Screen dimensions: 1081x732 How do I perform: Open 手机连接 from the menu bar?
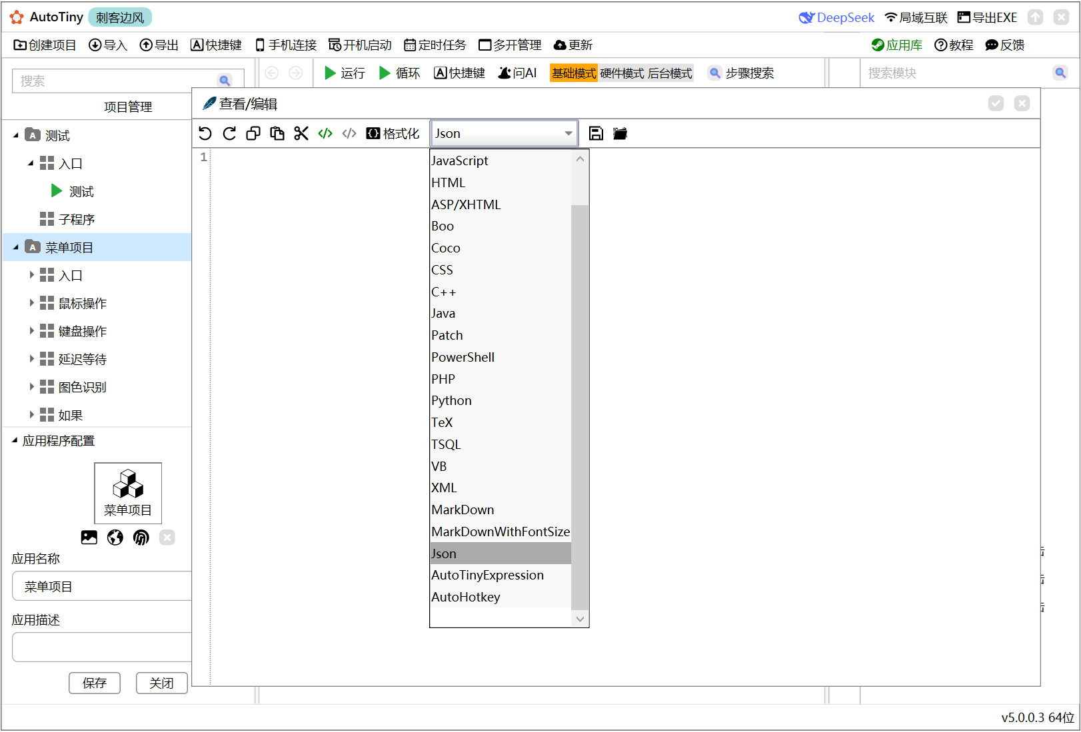coord(286,45)
